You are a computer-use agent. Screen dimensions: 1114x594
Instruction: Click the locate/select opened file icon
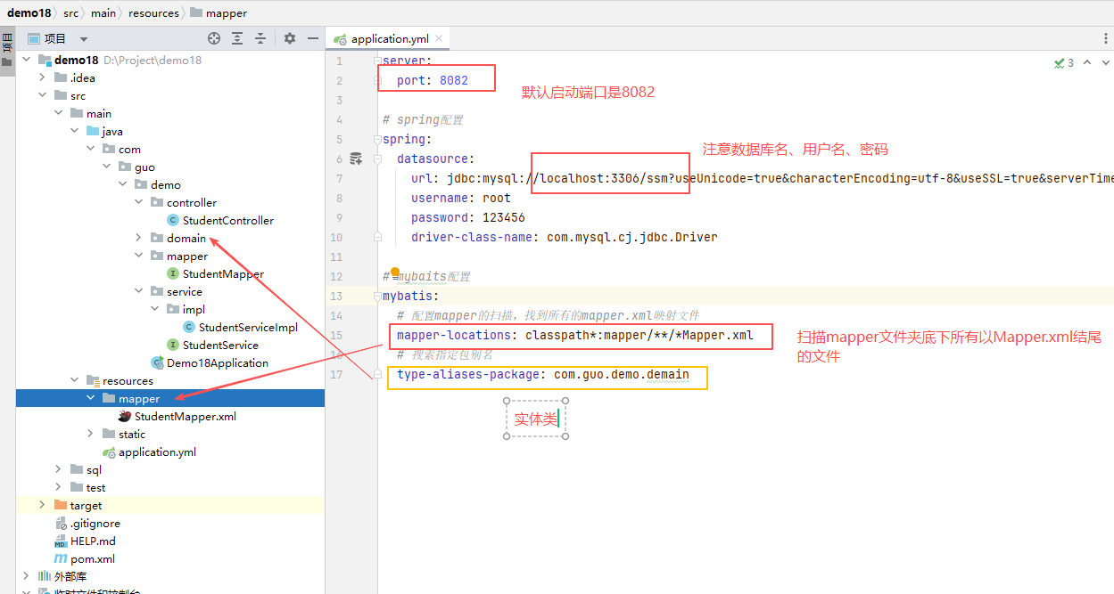coord(214,38)
